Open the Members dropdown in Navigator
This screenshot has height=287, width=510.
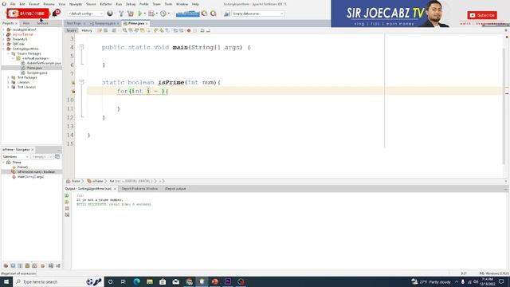[15, 157]
